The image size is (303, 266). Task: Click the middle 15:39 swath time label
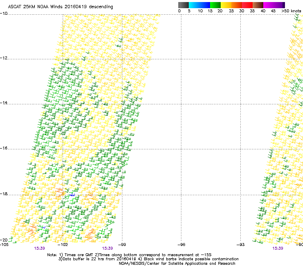[x=107, y=248]
